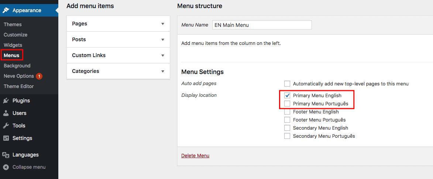Click the Plugins plug icon

tap(6, 101)
